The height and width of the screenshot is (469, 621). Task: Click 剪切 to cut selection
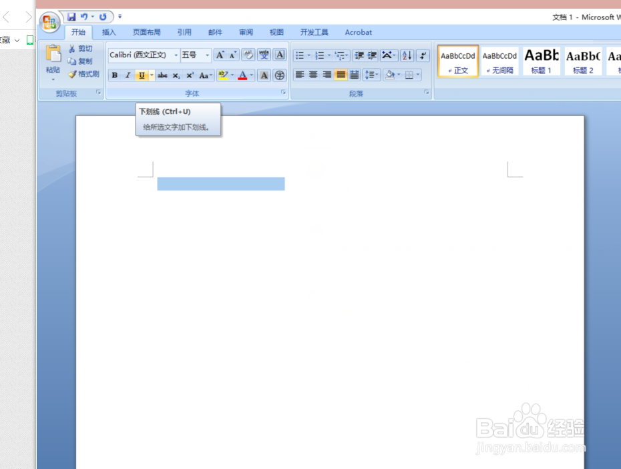point(81,49)
